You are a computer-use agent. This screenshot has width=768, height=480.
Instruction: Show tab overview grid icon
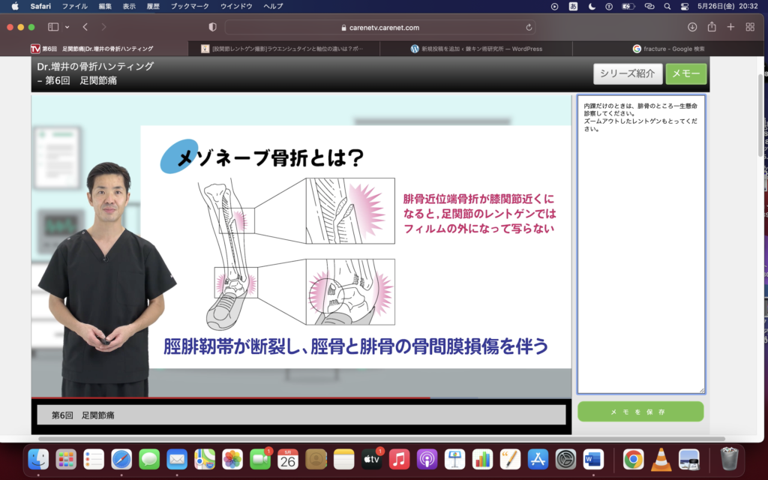tap(750, 27)
